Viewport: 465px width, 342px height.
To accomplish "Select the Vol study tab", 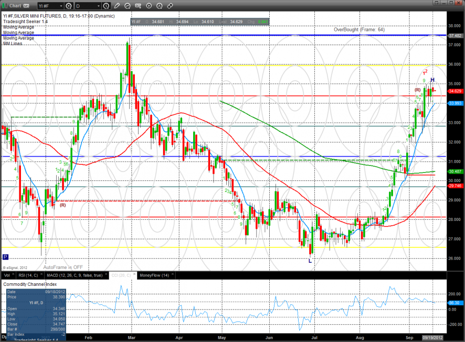I will tap(7, 275).
